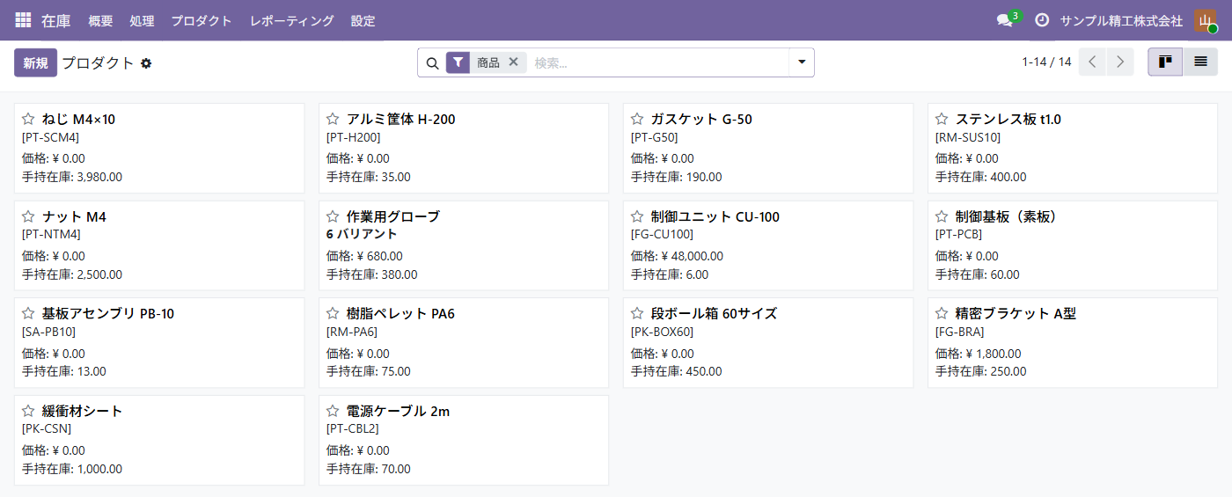Expand the search options dropdown arrow

tap(802, 62)
